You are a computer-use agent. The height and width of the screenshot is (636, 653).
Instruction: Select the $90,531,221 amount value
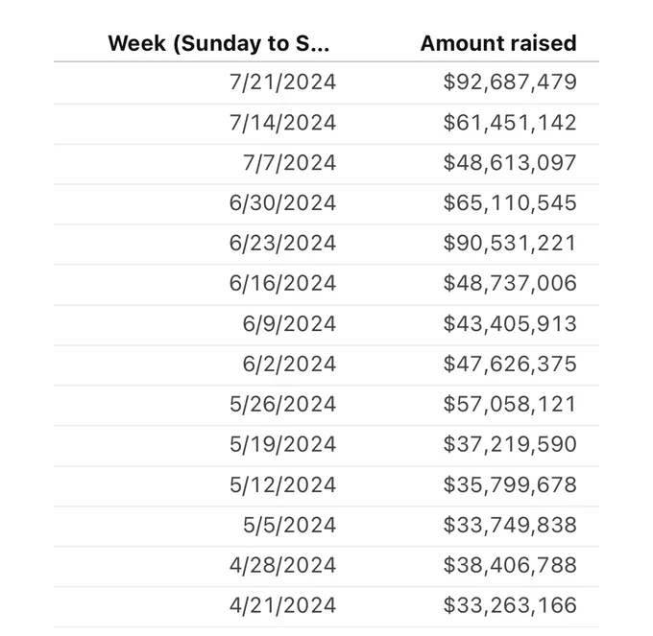[x=510, y=243]
